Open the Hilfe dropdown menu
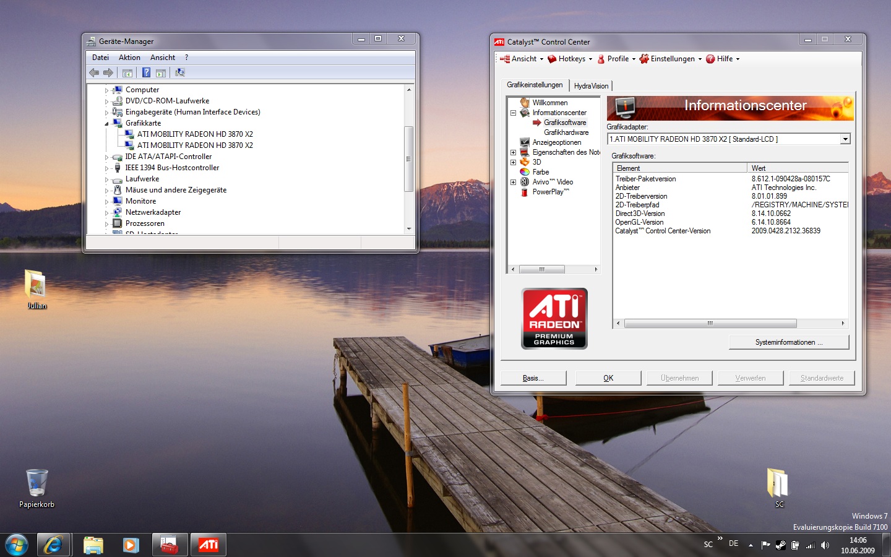Viewport: 891px width, 557px height. [x=723, y=59]
